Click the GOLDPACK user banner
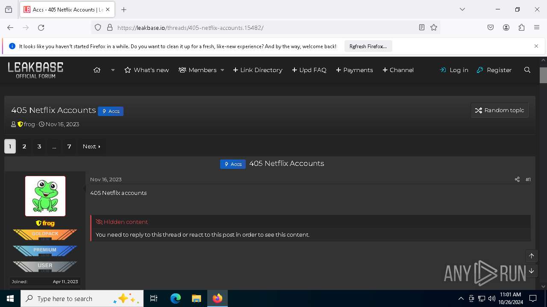 pos(45,235)
